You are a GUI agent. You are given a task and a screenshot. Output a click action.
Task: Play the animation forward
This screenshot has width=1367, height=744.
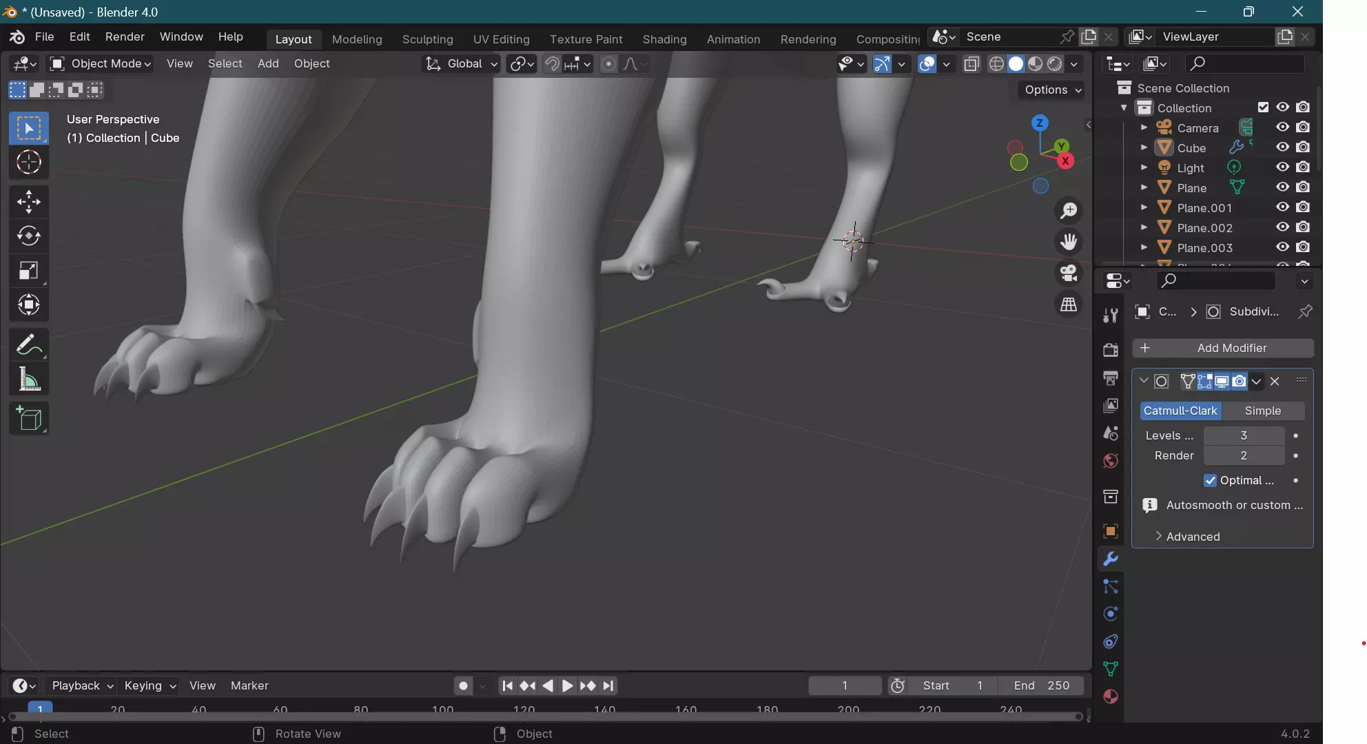(x=566, y=686)
